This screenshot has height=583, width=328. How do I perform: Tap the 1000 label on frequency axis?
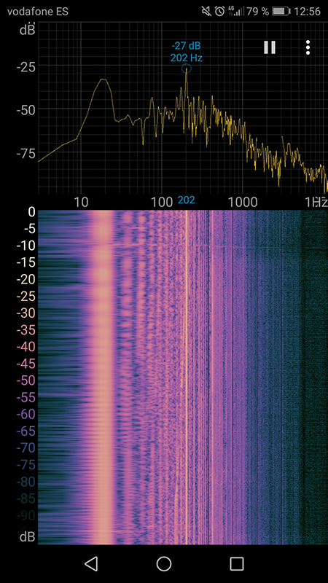[242, 203]
